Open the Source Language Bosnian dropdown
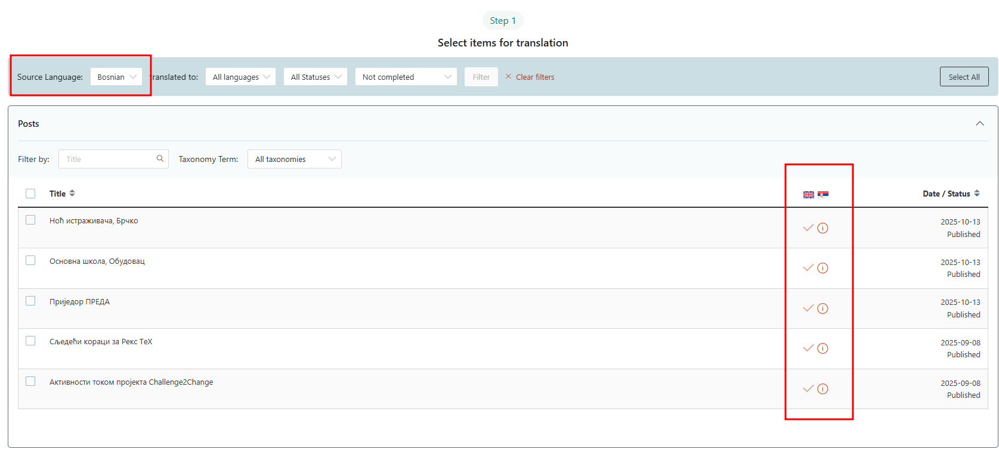 (x=116, y=77)
